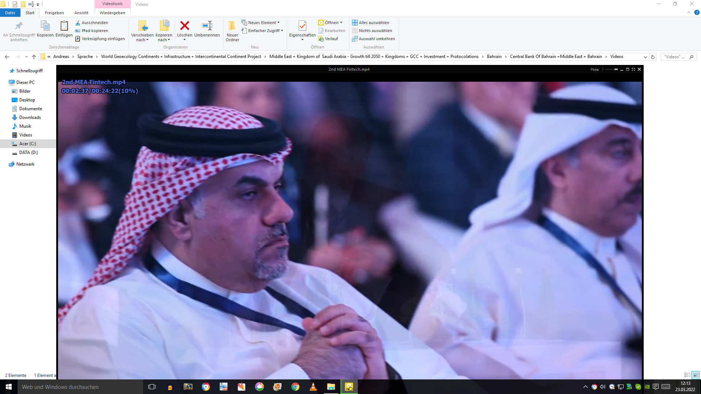Image resolution: width=701 pixels, height=394 pixels.
Task: Click the red Löschen delete icon
Action: pyautogui.click(x=185, y=26)
